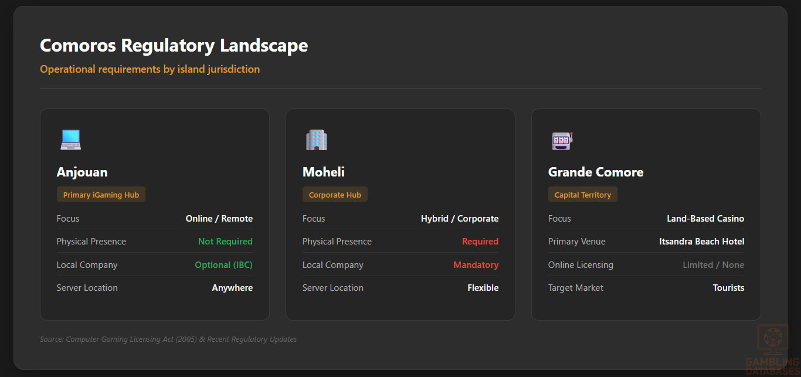The width and height of the screenshot is (801, 377).
Task: Click the Moheli card heading
Action: coord(324,172)
